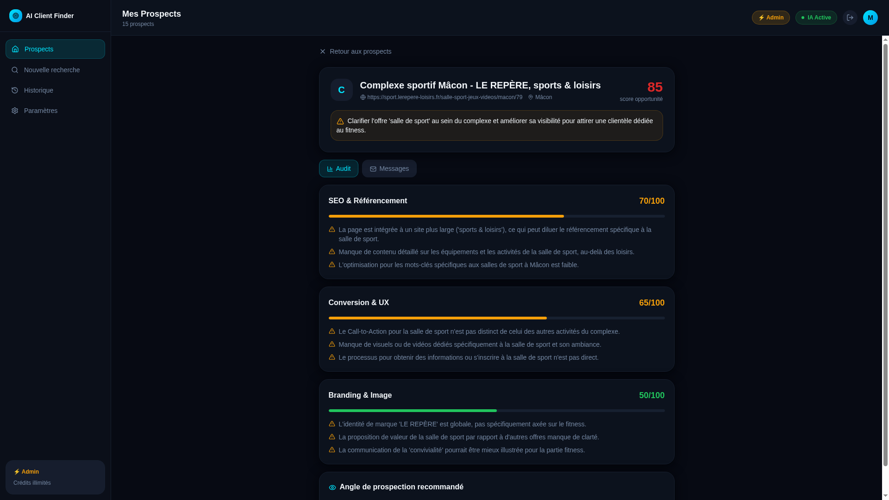
Task: Select the Prospects home icon in sidebar
Action: (x=14, y=49)
